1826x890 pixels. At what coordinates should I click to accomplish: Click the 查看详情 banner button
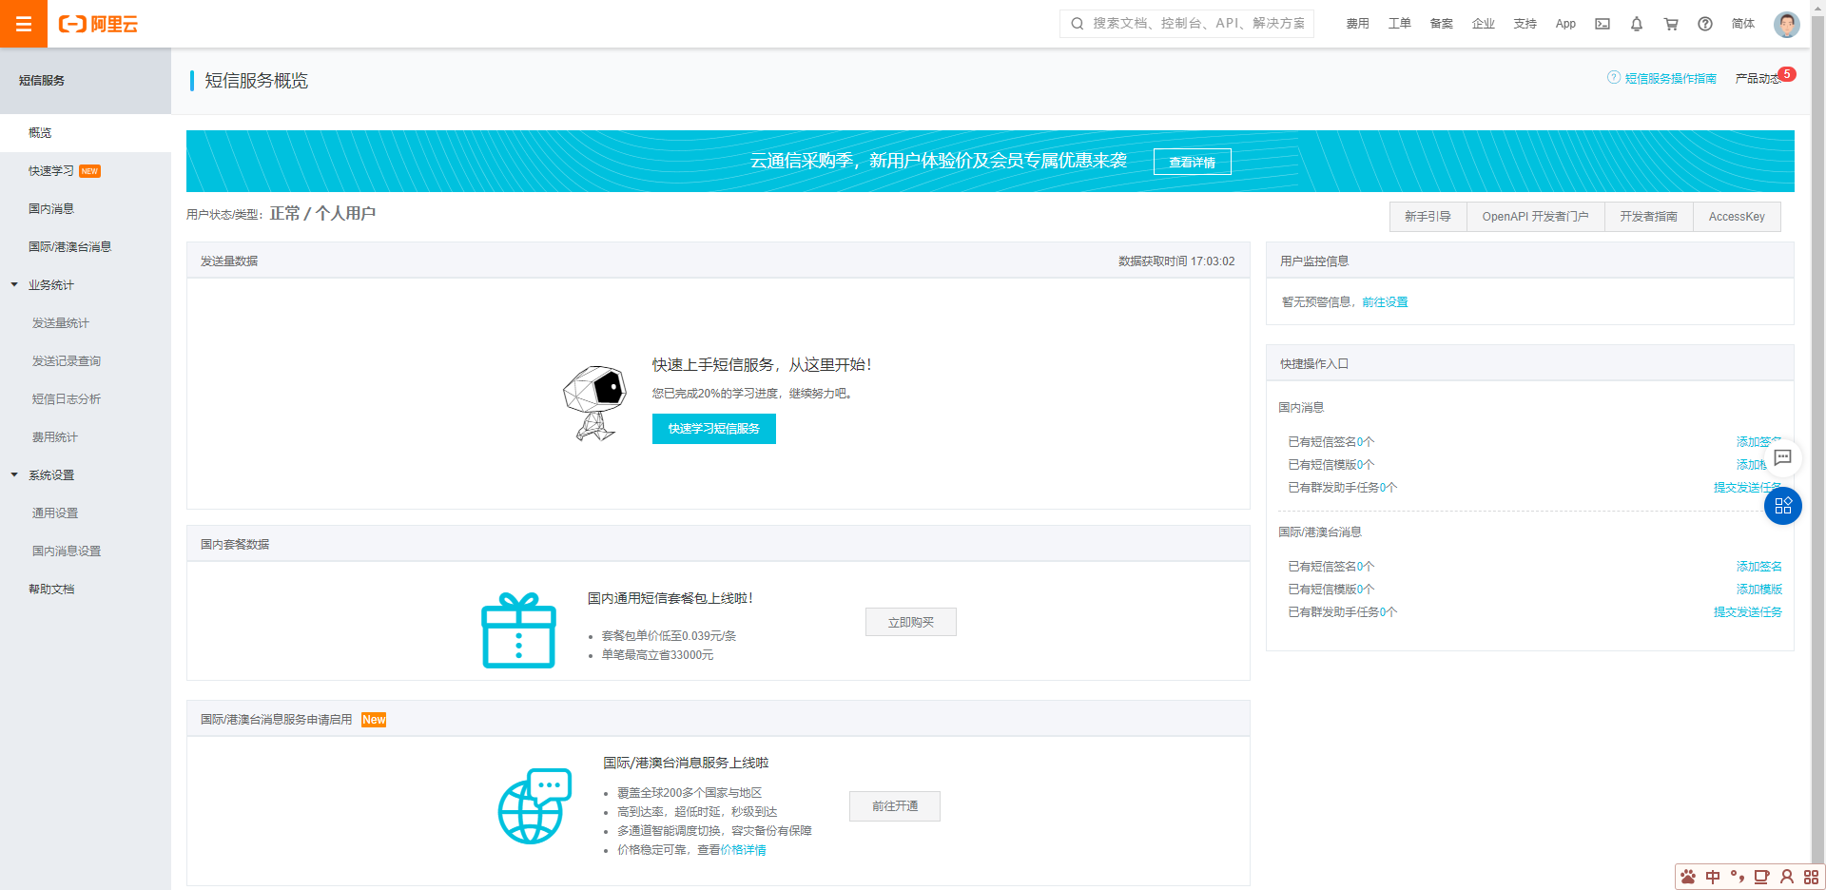tap(1192, 163)
